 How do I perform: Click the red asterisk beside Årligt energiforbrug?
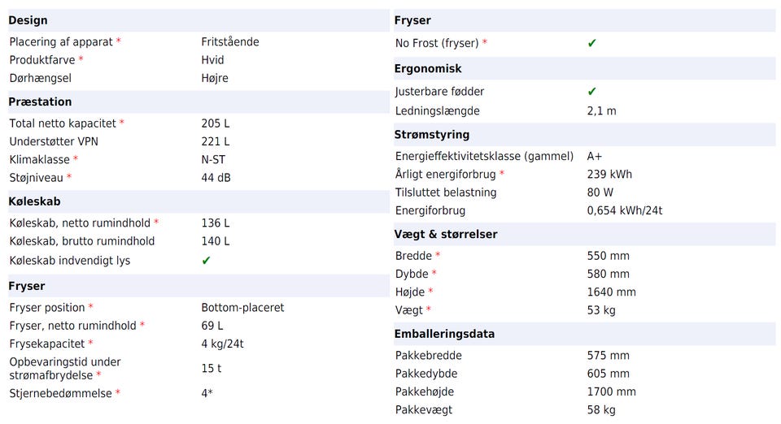point(502,174)
